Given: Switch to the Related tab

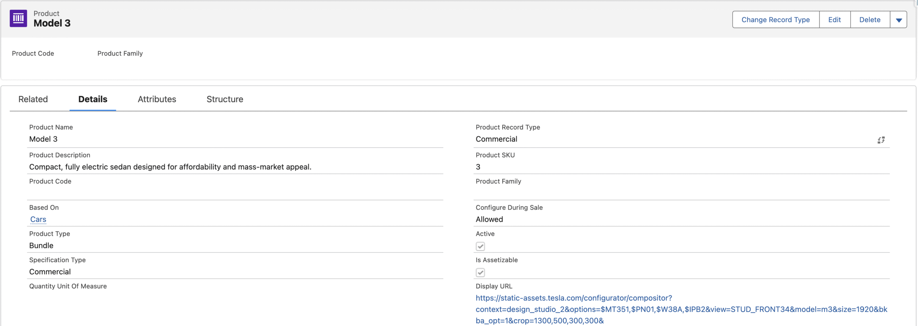Looking at the screenshot, I should 33,99.
